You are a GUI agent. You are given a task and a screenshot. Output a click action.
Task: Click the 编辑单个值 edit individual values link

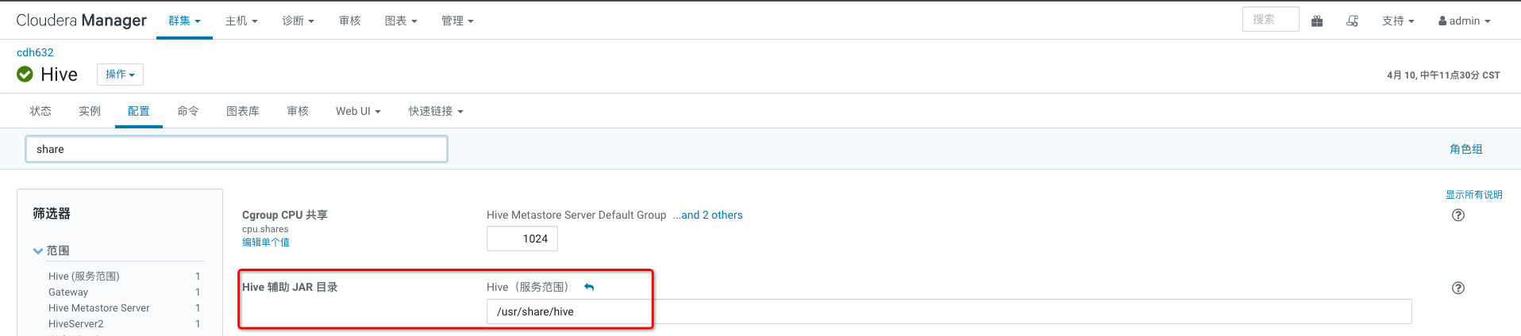coord(266,242)
